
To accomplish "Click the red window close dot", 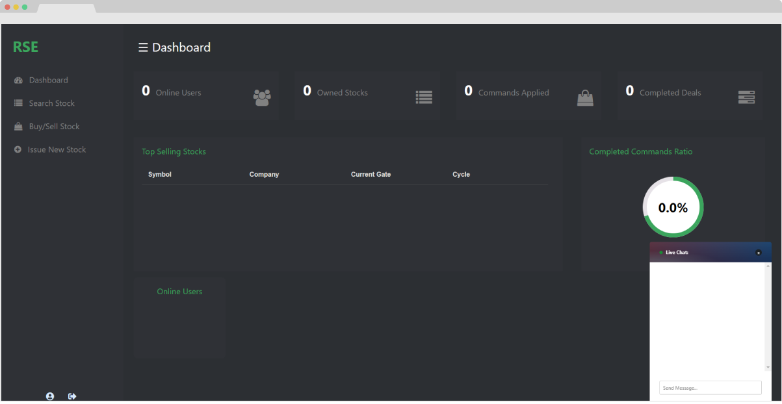I will [8, 6].
